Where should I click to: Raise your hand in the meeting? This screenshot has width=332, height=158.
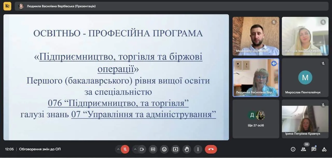point(187,149)
